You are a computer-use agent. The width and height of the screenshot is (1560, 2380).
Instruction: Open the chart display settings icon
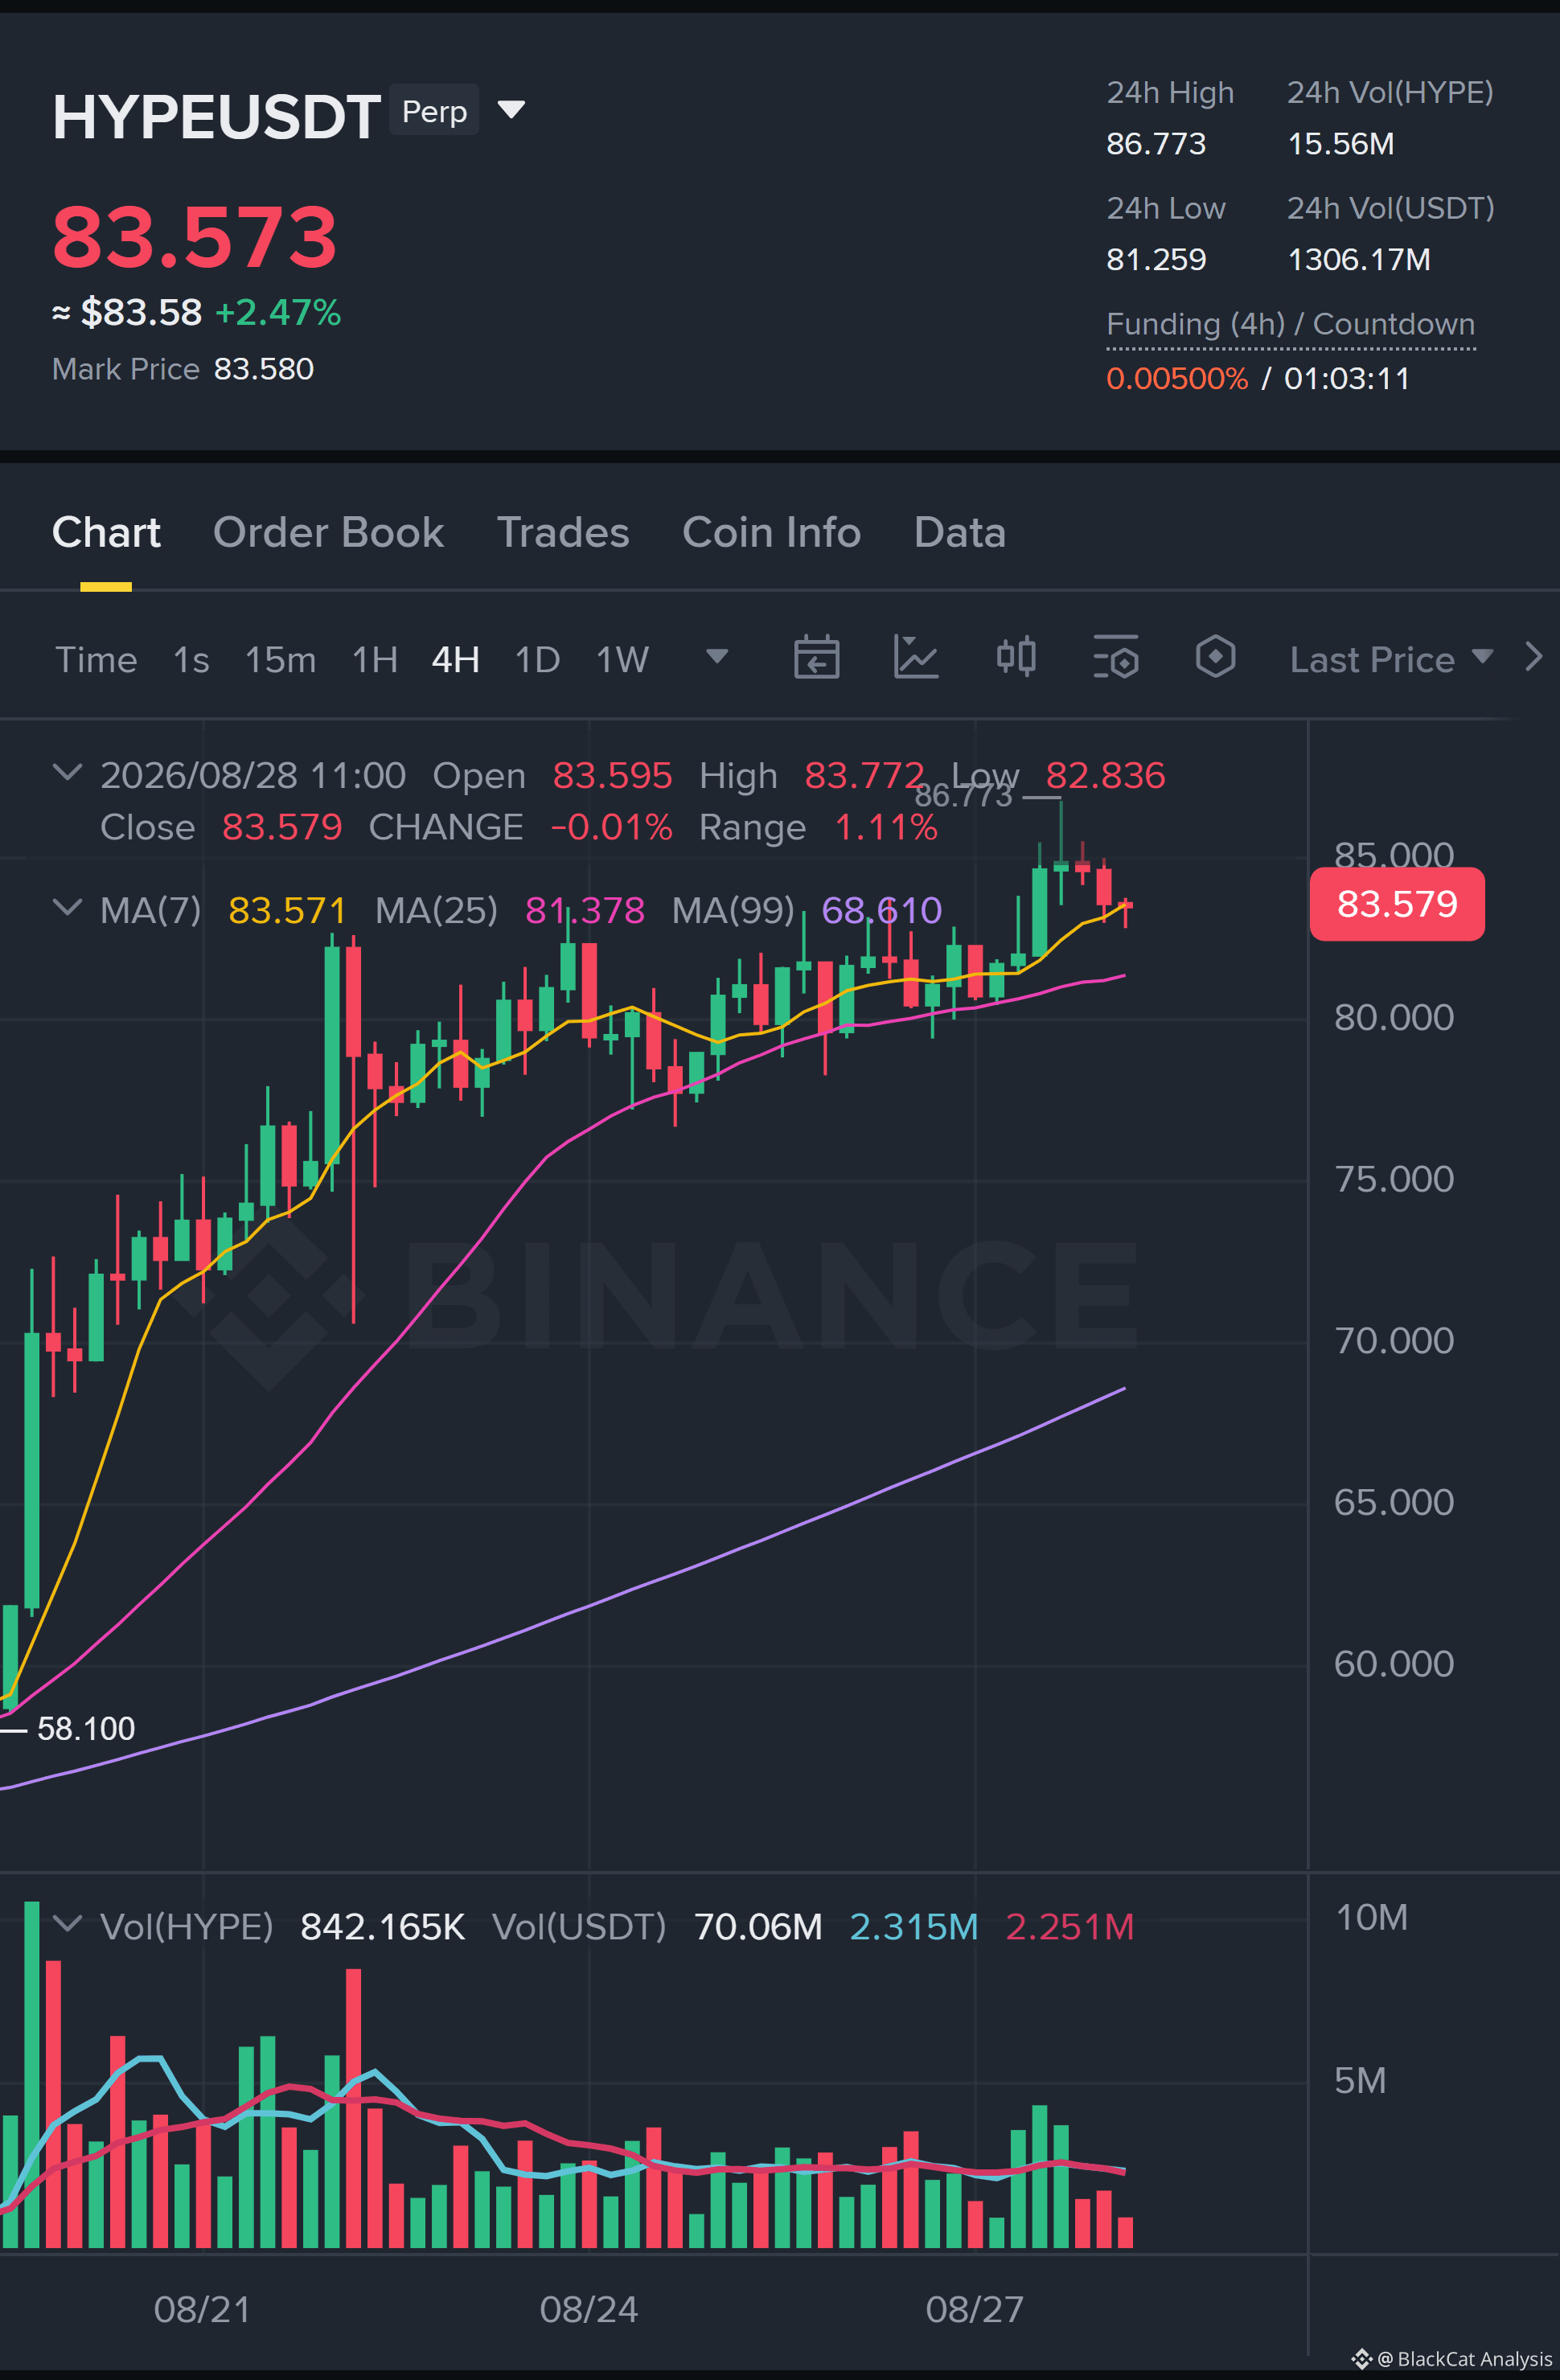coord(1116,658)
